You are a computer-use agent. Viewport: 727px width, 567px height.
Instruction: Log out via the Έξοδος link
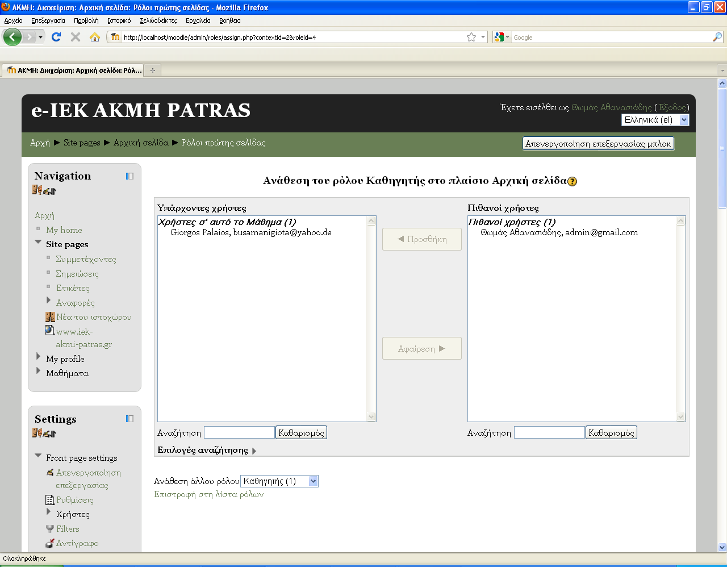pyautogui.click(x=672, y=107)
